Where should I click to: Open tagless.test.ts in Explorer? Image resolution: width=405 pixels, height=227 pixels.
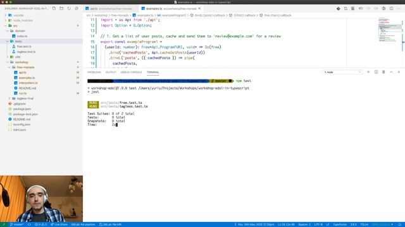pyautogui.click(x=26, y=52)
